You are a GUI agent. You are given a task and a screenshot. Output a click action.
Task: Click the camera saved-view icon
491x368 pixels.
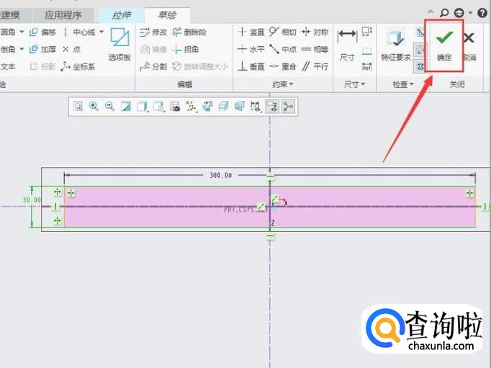click(175, 107)
